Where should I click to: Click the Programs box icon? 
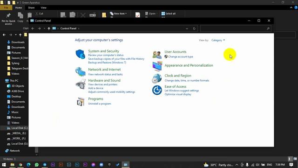81,102
